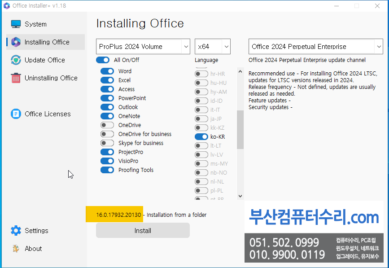Viewport: 389px width, 268px height.
Task: Switch off Proofing Tools toggle
Action: [107, 170]
